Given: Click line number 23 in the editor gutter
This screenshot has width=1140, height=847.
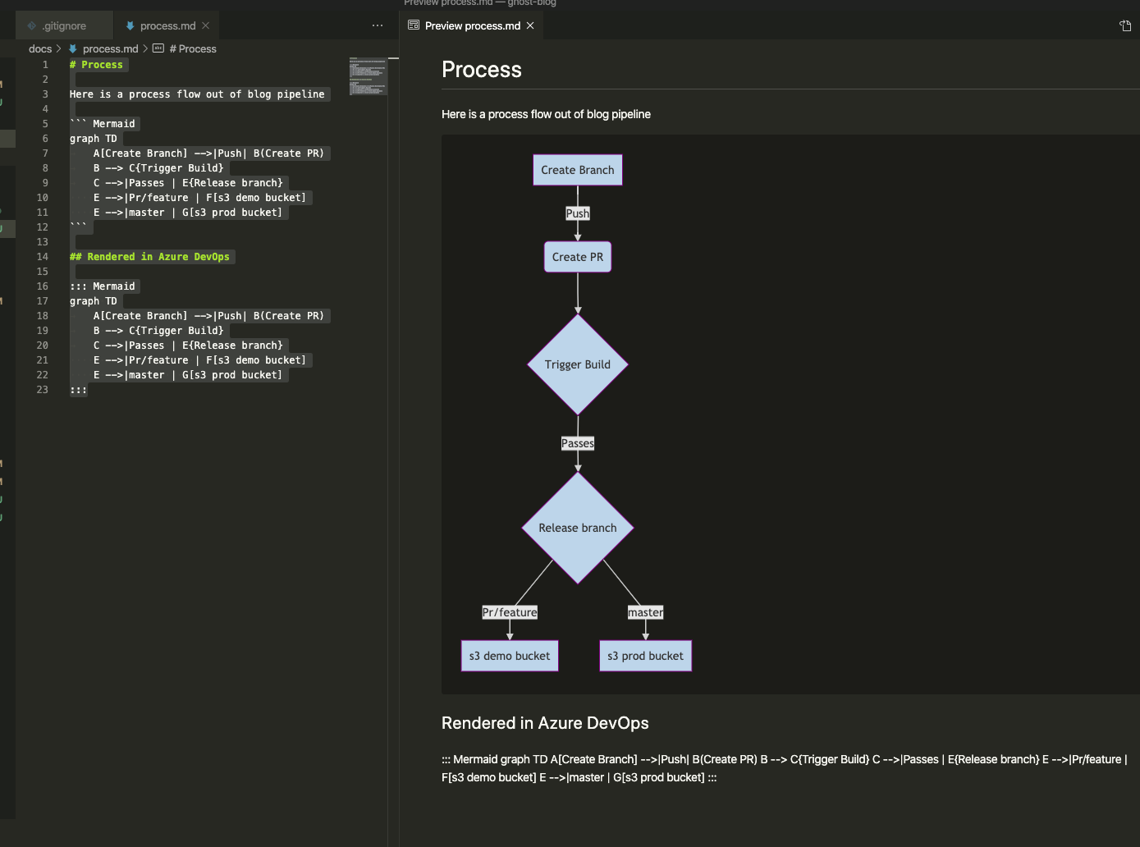Looking at the screenshot, I should [42, 390].
